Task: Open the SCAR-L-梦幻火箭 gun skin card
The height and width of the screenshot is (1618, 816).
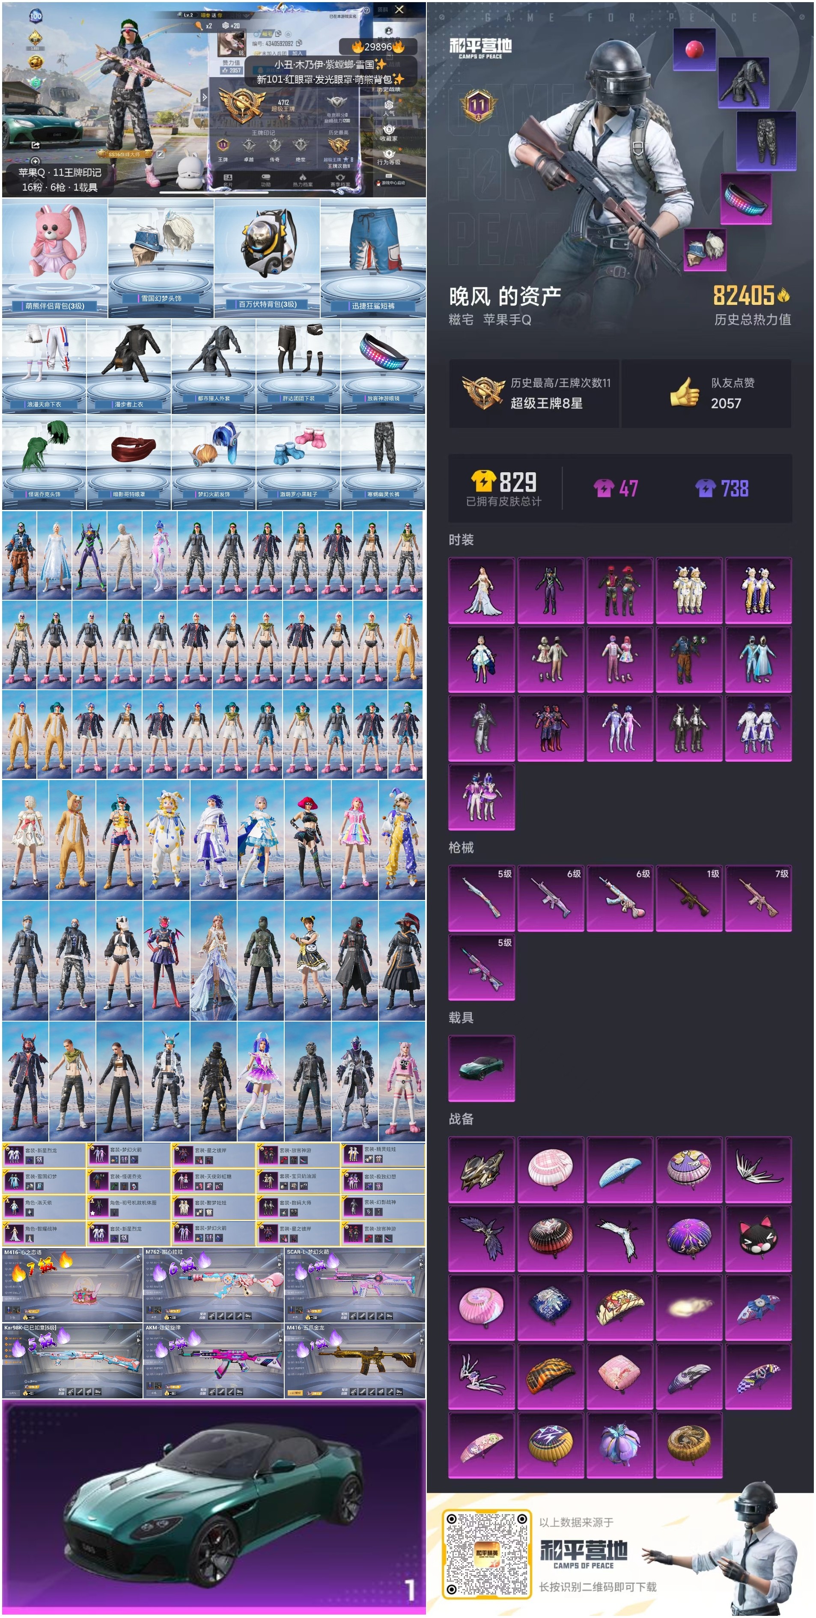Action: (355, 1284)
